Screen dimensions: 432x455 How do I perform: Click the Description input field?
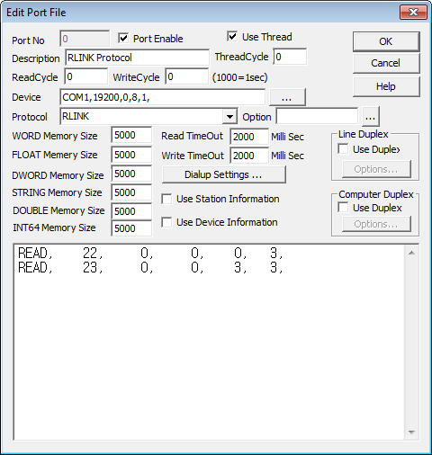pos(137,58)
